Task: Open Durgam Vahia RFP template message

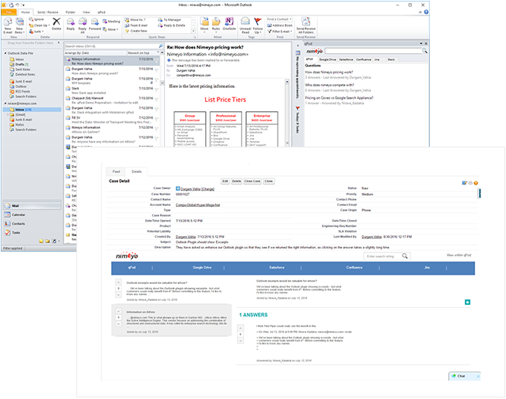Action: pyautogui.click(x=112, y=81)
